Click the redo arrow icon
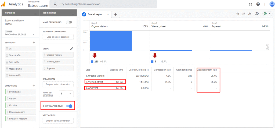 click(x=244, y=14)
